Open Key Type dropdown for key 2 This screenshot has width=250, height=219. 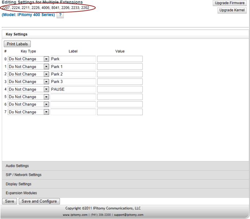click(28, 74)
